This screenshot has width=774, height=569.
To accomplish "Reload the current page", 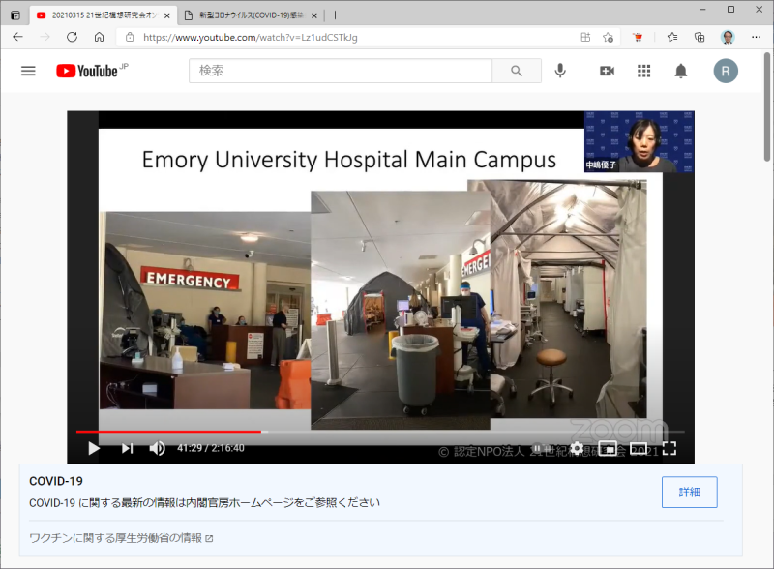I will (72, 37).
